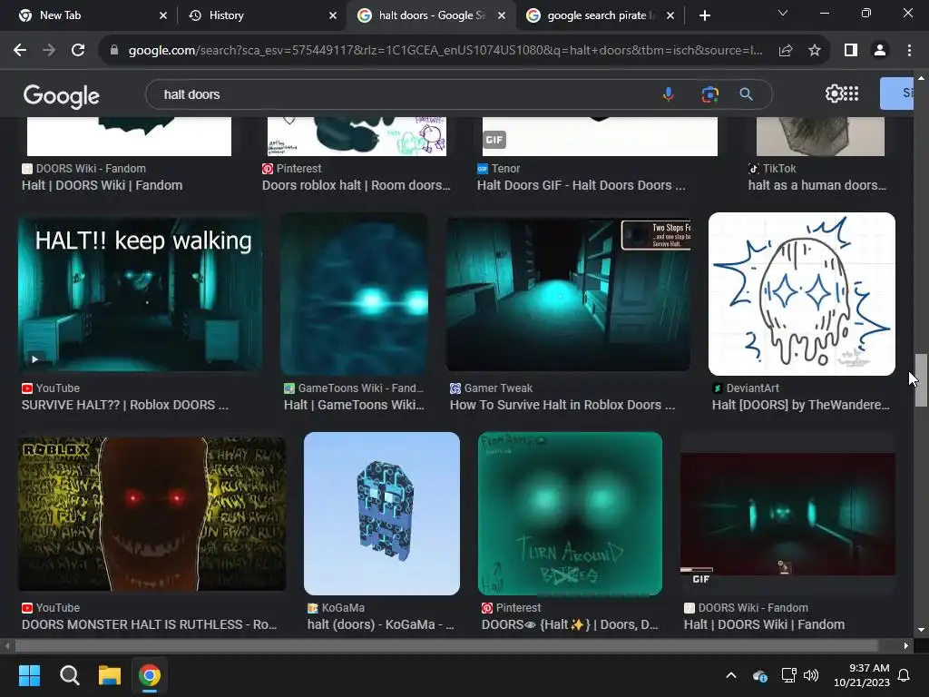929x697 pixels.
Task: Search by image with Google Lens
Action: point(709,94)
